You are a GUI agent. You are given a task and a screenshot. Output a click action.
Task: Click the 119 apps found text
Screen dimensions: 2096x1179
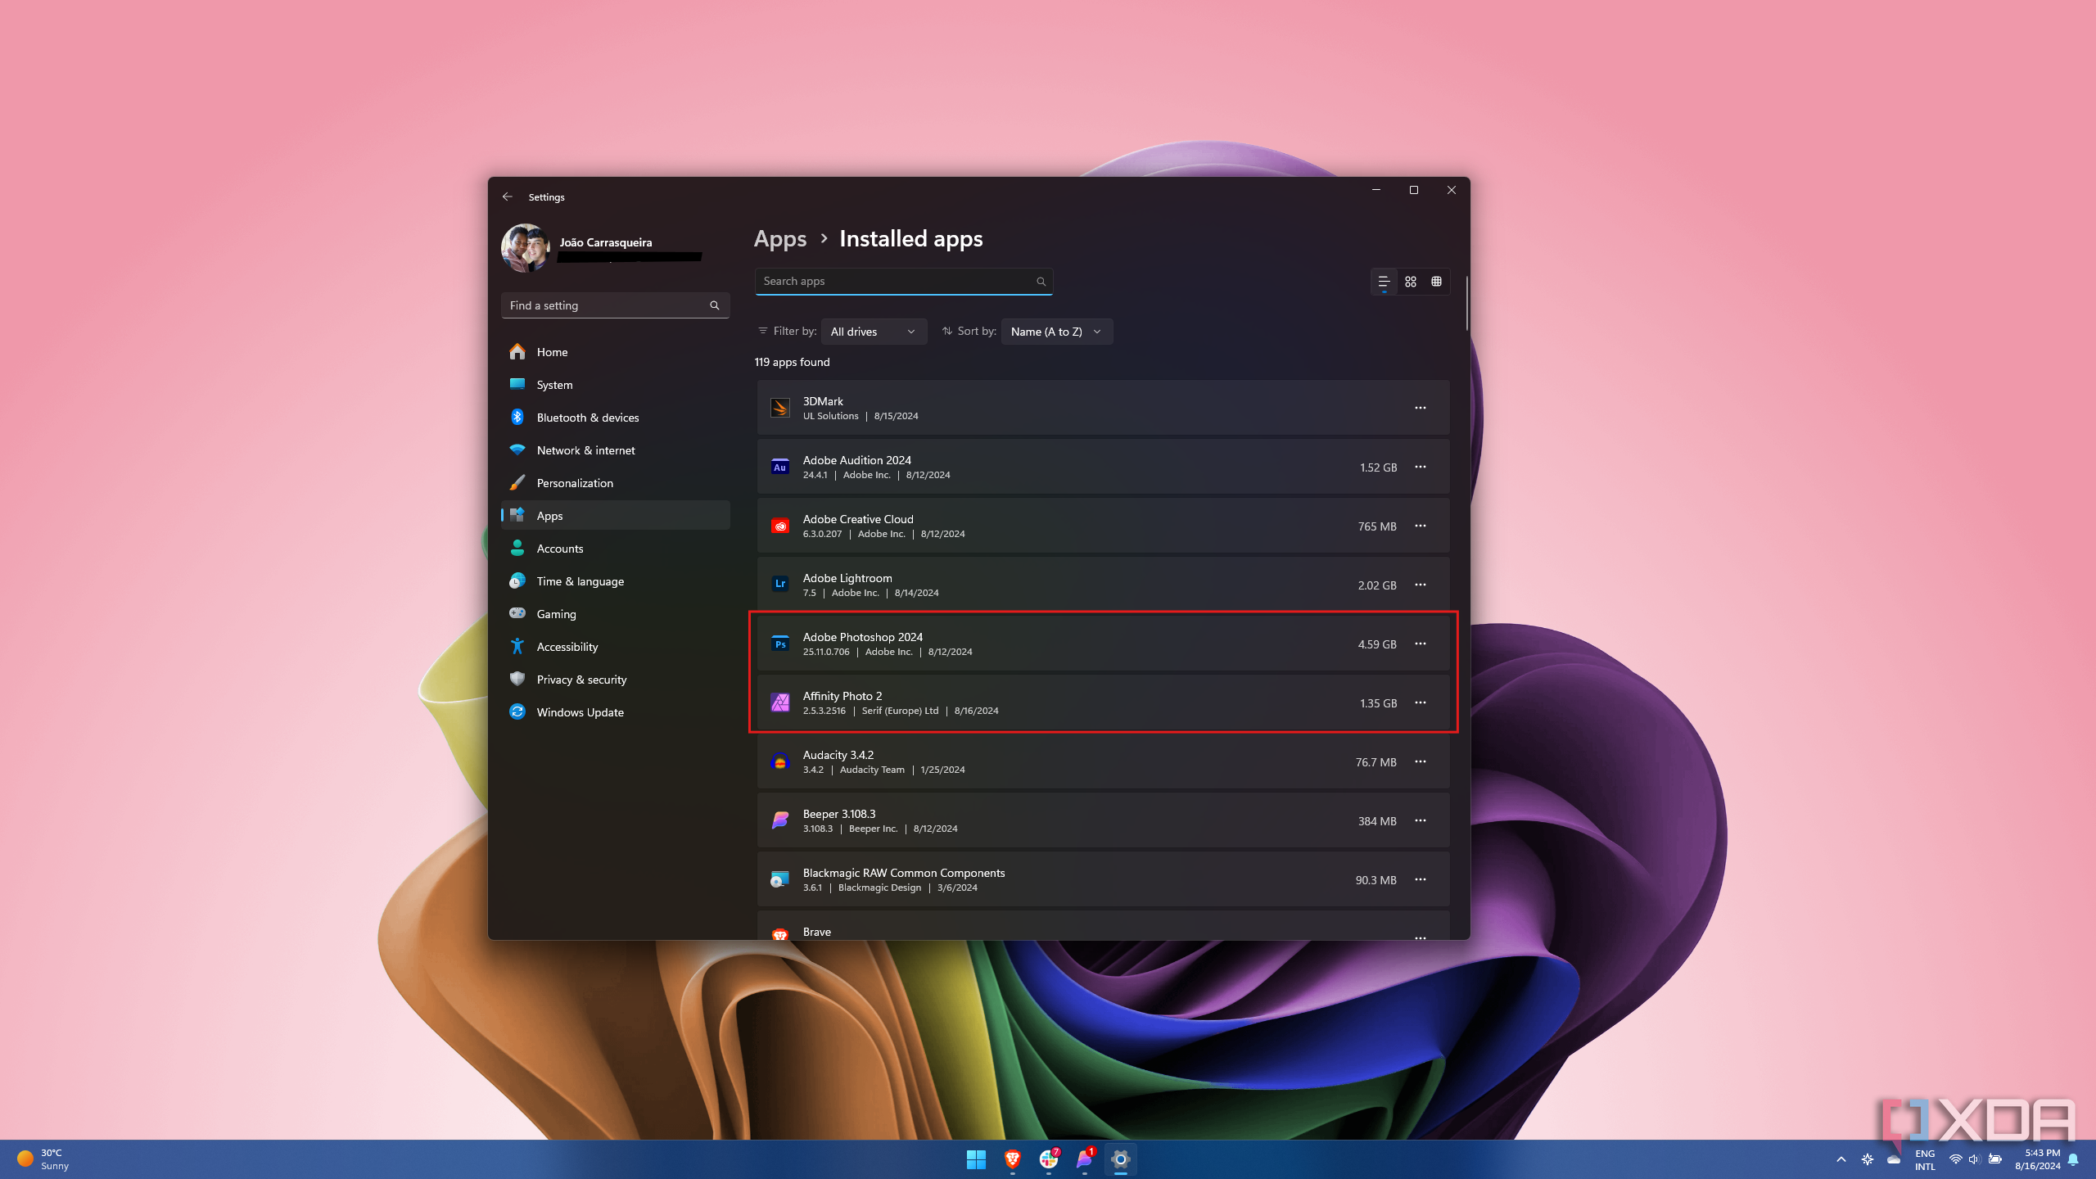coord(792,362)
